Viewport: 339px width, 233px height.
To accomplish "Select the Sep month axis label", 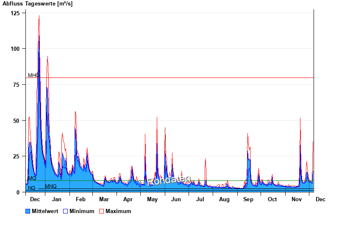I will click(x=248, y=199).
